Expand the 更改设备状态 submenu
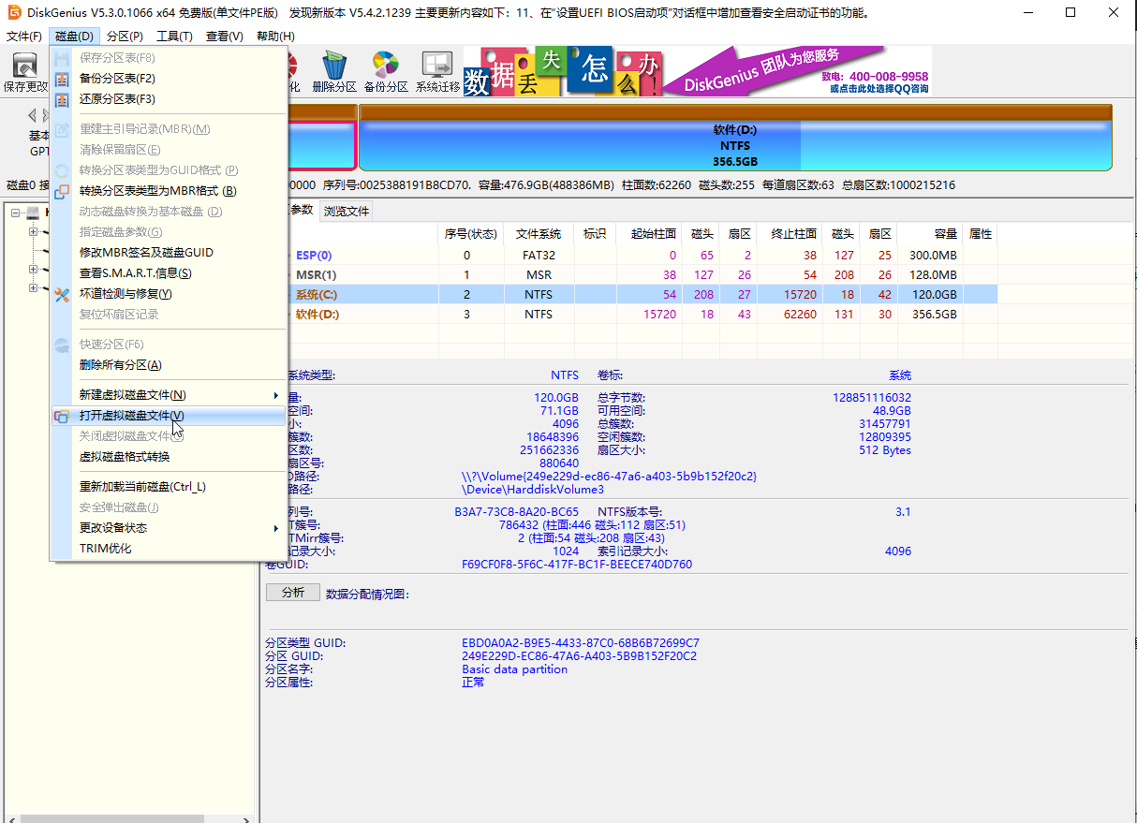1137x823 pixels. tap(112, 528)
